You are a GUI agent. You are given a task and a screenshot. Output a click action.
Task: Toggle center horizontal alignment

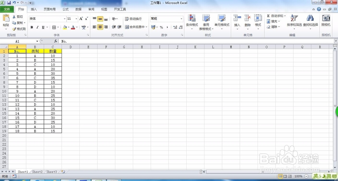pyautogui.click(x=100, y=27)
